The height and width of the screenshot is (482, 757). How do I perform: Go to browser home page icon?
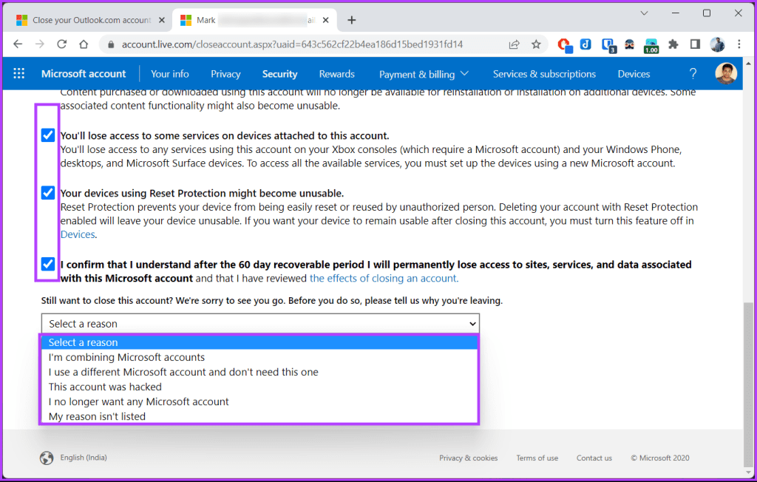coord(84,44)
